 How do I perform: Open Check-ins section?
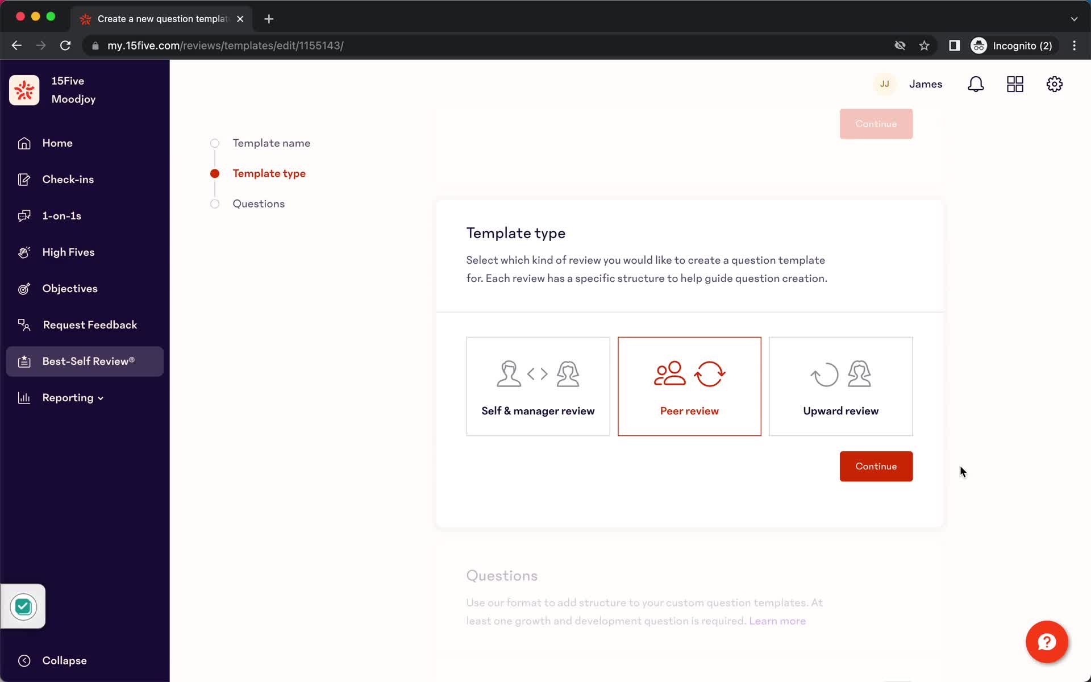pyautogui.click(x=68, y=178)
